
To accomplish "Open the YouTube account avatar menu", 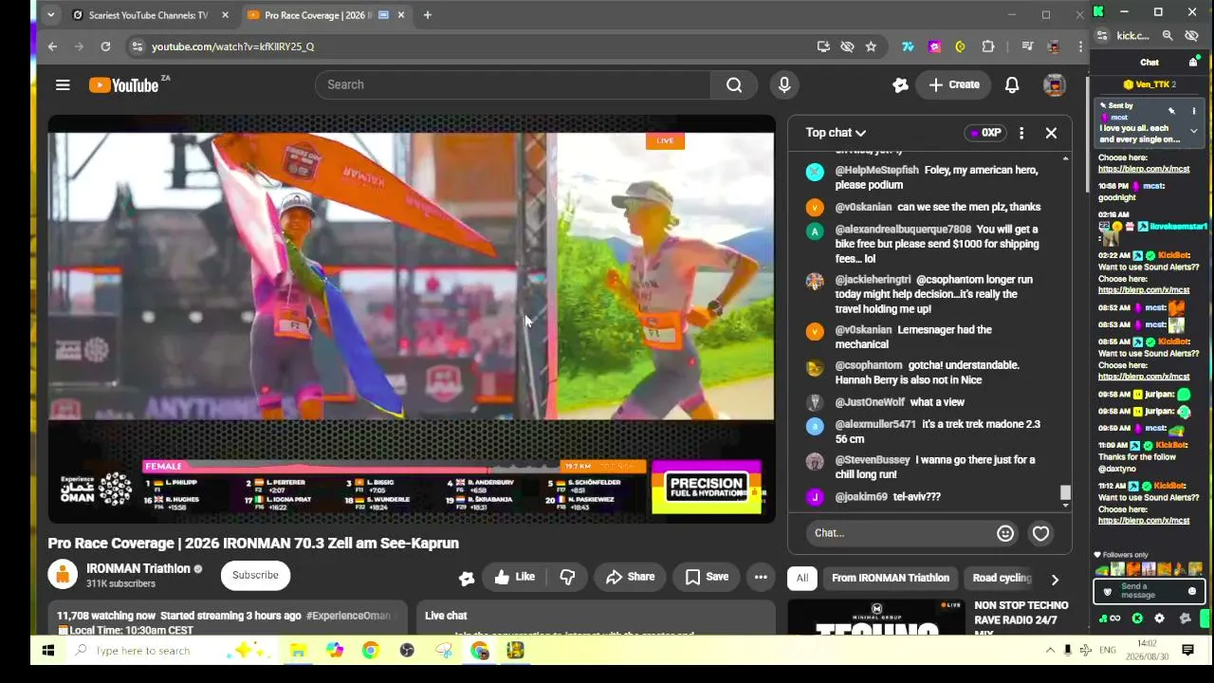I will coord(1054,84).
